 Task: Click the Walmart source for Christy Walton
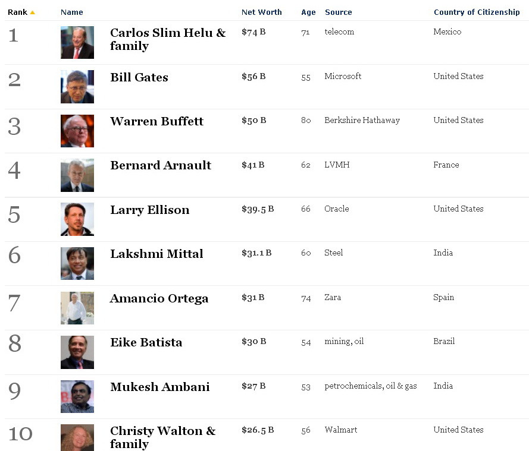tap(340, 430)
